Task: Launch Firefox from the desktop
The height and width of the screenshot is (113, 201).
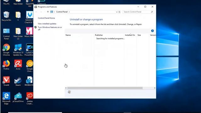Action: point(6,65)
